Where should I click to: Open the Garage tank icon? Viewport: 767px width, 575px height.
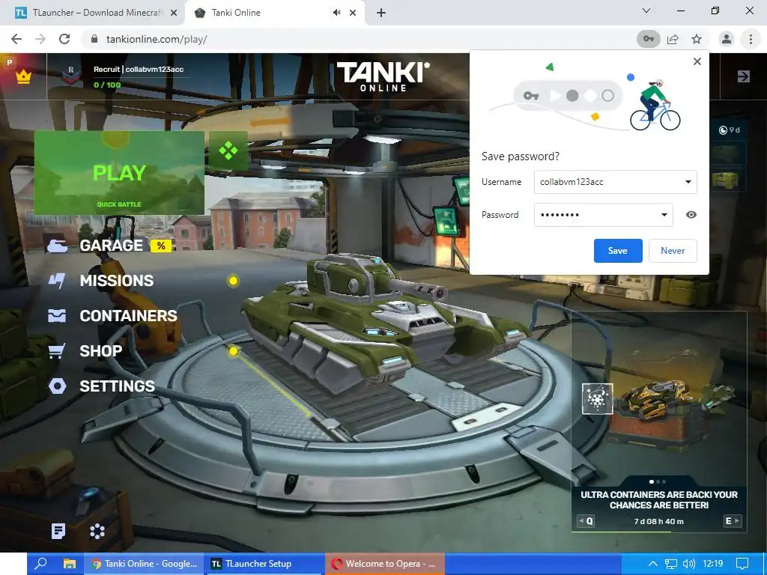[x=57, y=246]
